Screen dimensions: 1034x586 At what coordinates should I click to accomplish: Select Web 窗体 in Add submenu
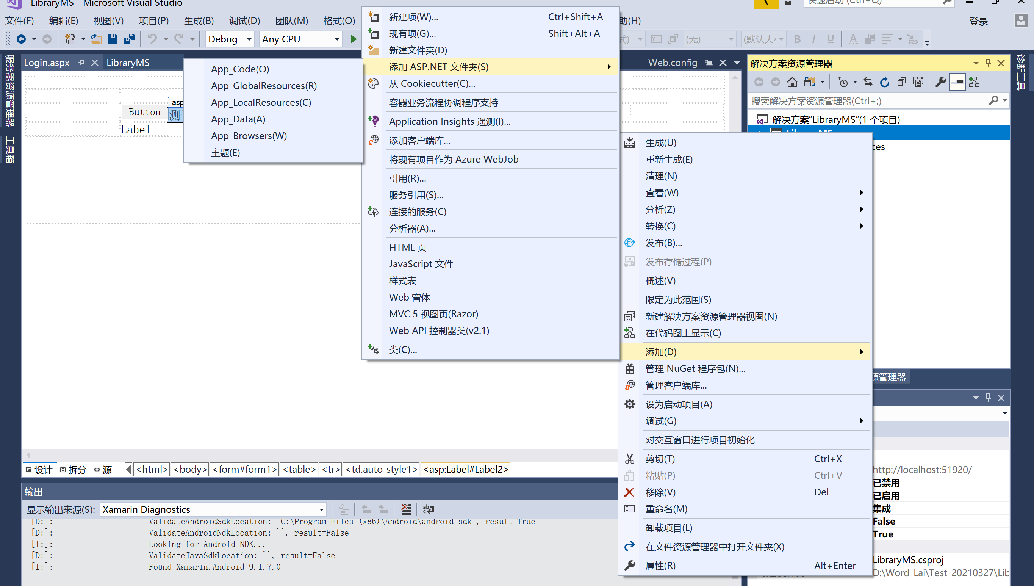tap(490, 298)
